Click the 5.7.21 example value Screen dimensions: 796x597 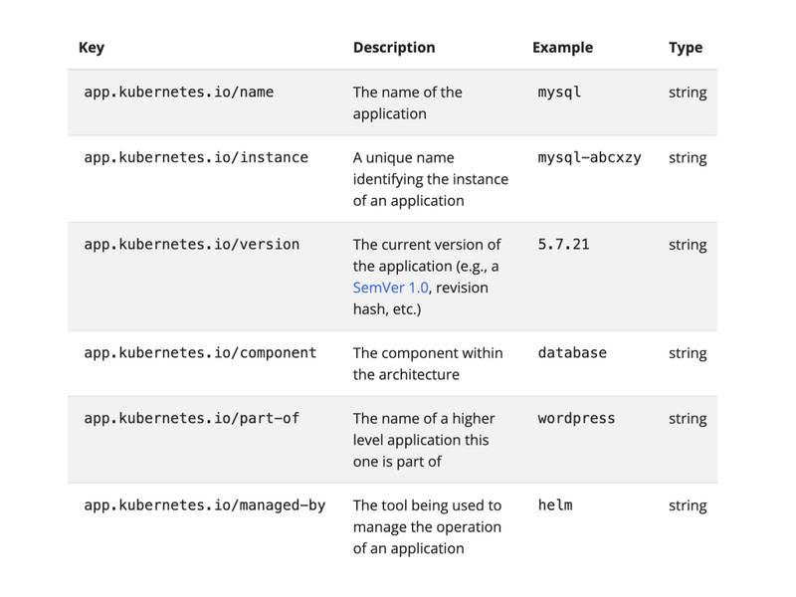[x=563, y=245]
